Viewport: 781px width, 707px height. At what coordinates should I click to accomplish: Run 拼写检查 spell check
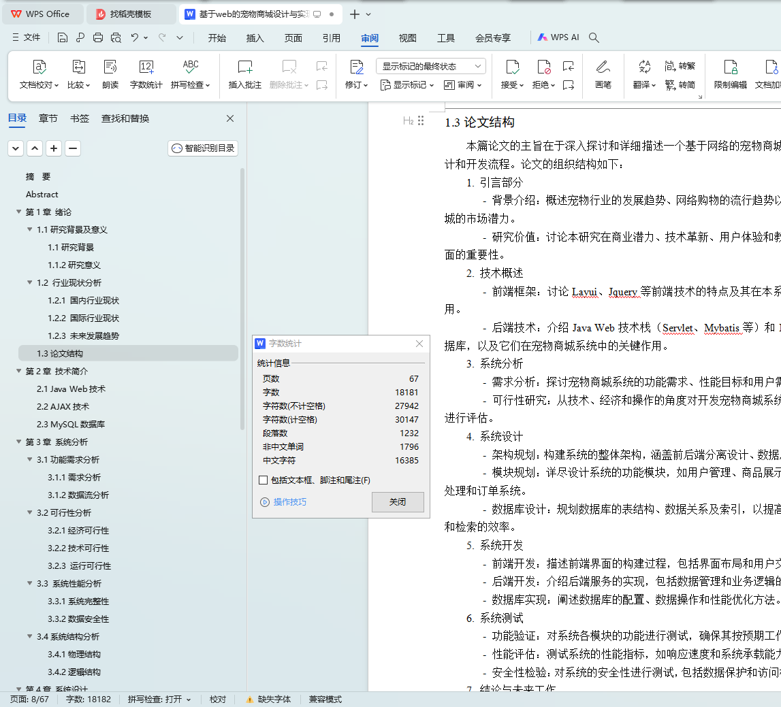(x=190, y=73)
